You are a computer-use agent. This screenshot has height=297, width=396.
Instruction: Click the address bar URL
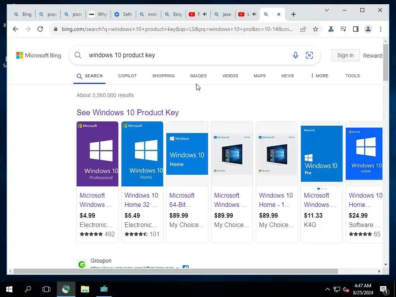177,29
